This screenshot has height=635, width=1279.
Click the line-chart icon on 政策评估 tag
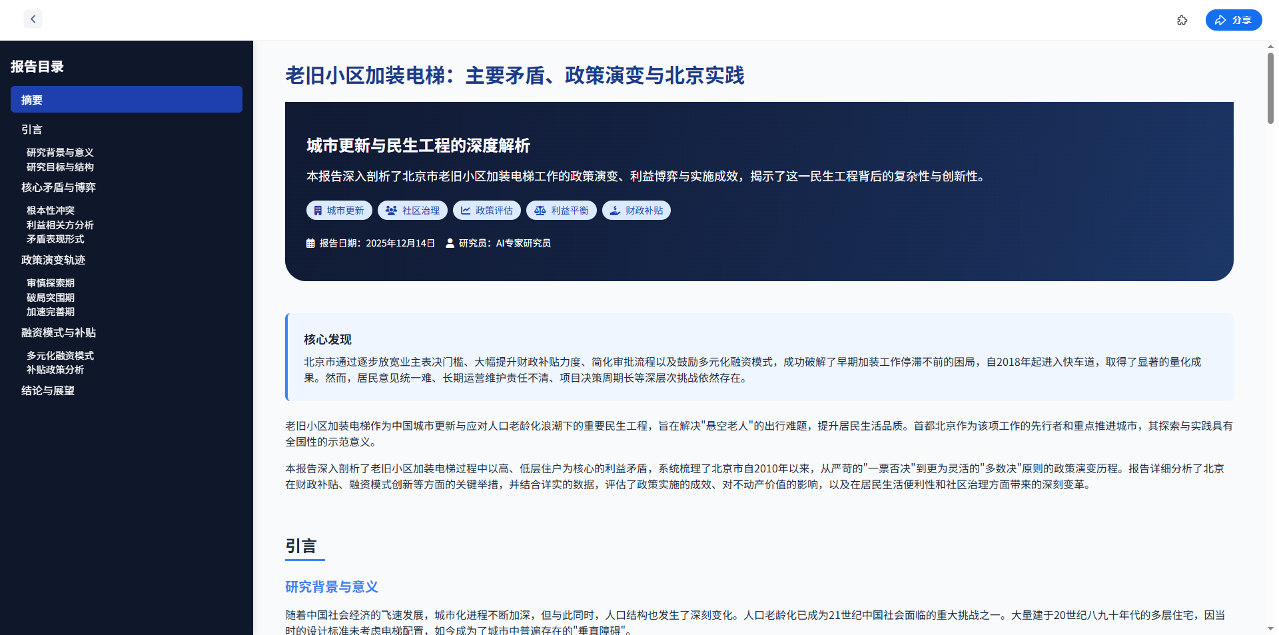coord(466,210)
